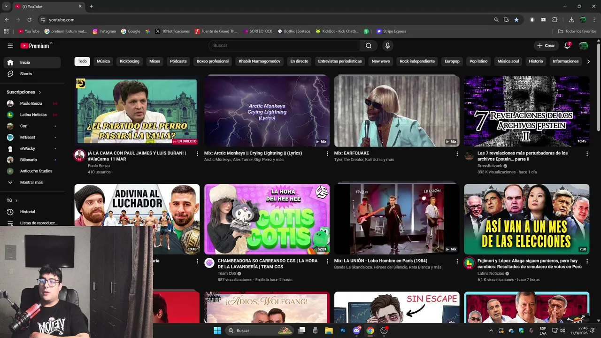The width and height of the screenshot is (601, 338).
Task: Open the Cotis Cotis stream thumbnail
Action: [x=267, y=219]
